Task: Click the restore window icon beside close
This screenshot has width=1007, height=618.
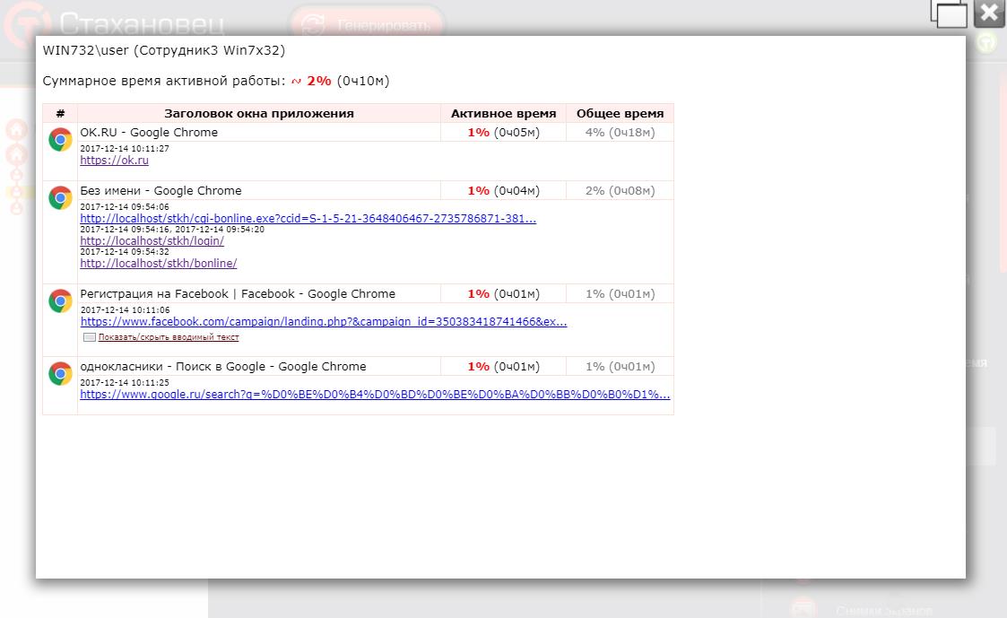Action: [950, 13]
